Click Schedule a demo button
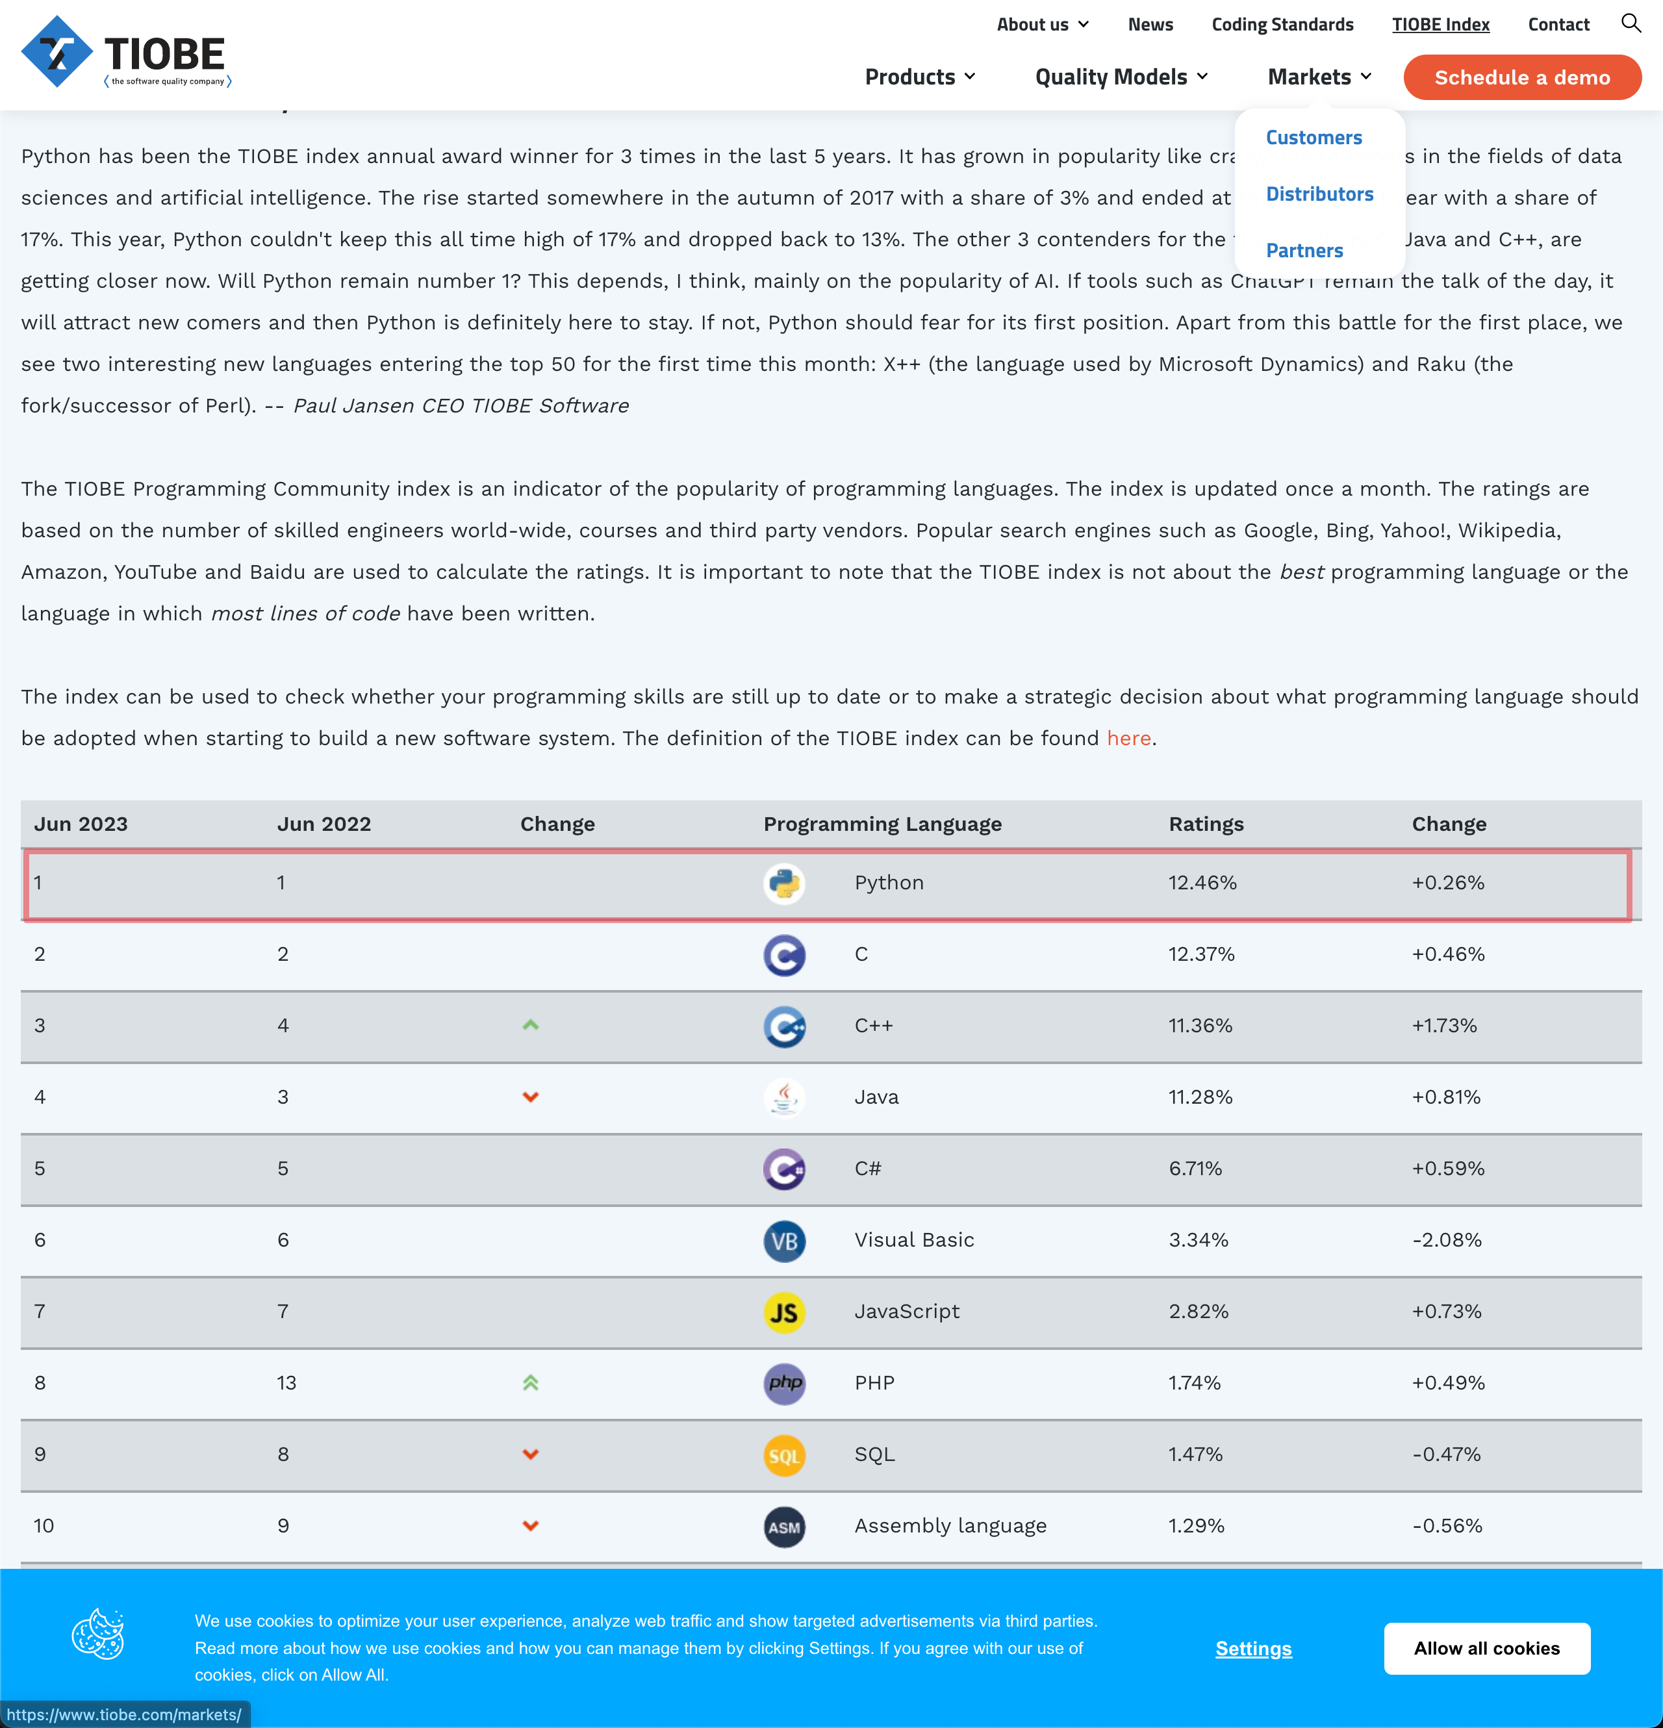The height and width of the screenshot is (1728, 1663). 1522,77
